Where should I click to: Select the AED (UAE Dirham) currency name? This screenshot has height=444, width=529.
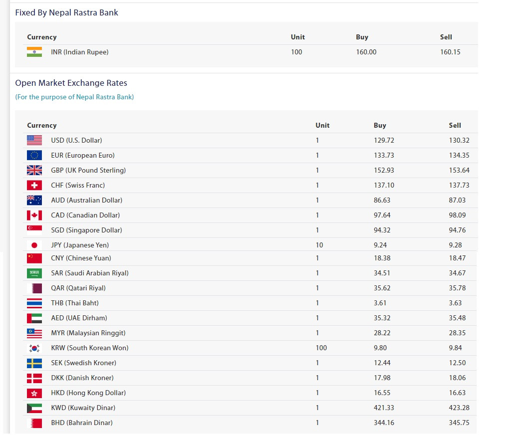(x=79, y=318)
